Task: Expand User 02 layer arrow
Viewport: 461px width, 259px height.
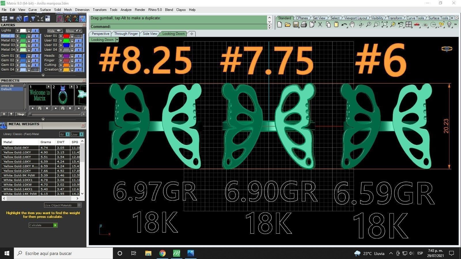Action: pyautogui.click(x=61, y=41)
